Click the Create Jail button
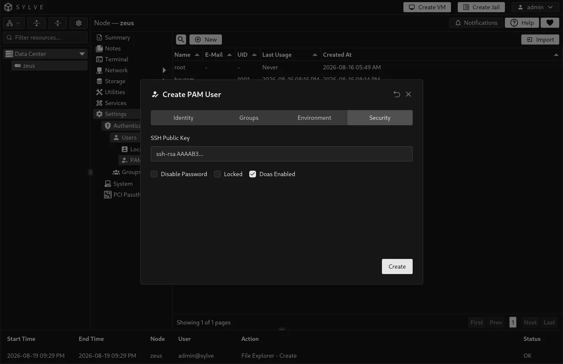Screen dimensions: 563x364 point(481,7)
